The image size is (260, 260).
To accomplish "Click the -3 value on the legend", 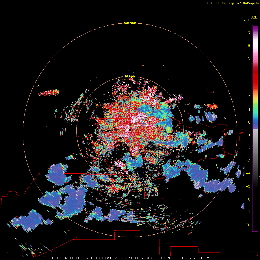I will [x=248, y=161].
